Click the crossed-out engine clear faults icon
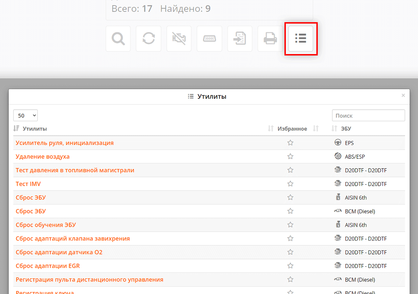418x294 pixels. click(x=179, y=39)
